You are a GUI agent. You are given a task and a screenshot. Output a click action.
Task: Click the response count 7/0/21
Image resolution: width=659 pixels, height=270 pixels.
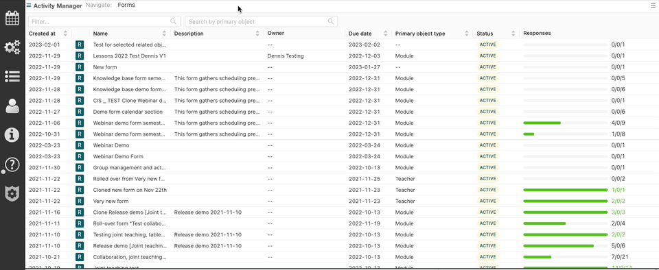(620, 257)
